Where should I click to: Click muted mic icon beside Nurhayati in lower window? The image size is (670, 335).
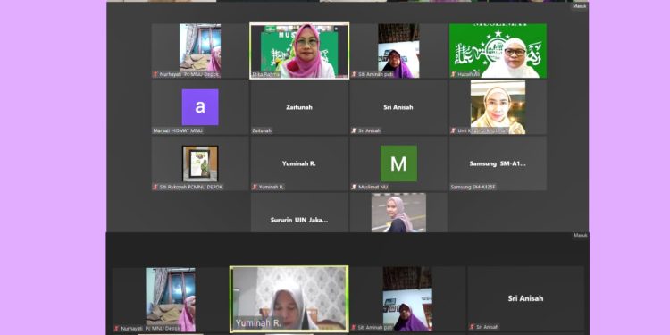point(116,329)
